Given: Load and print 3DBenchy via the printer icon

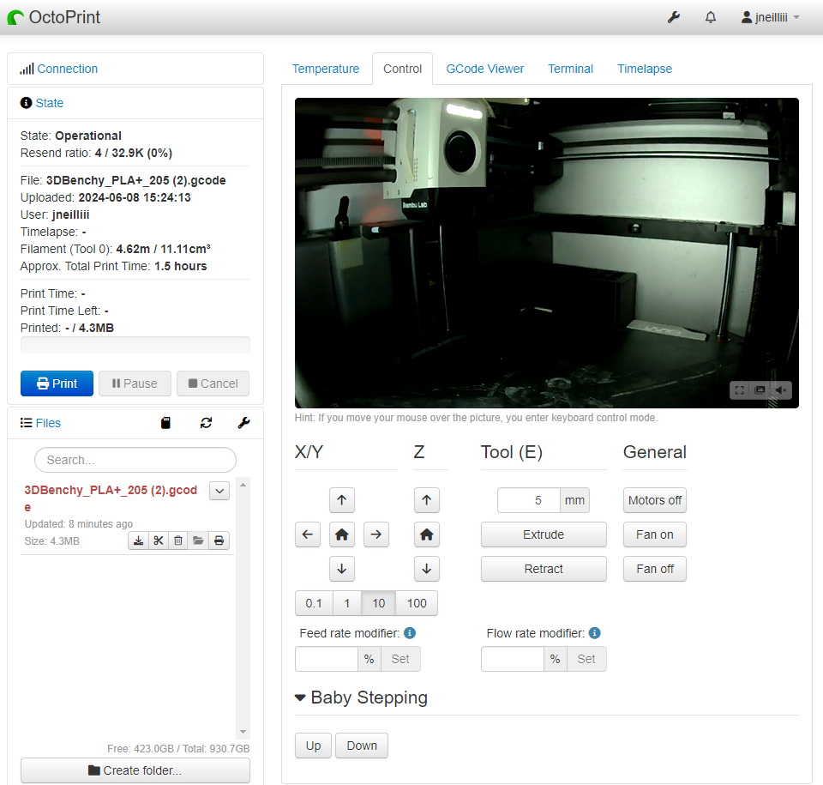Looking at the screenshot, I should click(x=219, y=540).
